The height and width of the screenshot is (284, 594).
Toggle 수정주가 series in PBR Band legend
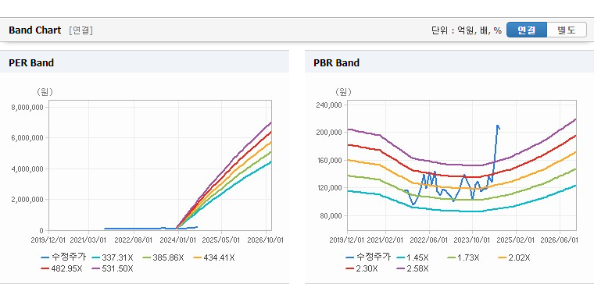[x=368, y=257]
